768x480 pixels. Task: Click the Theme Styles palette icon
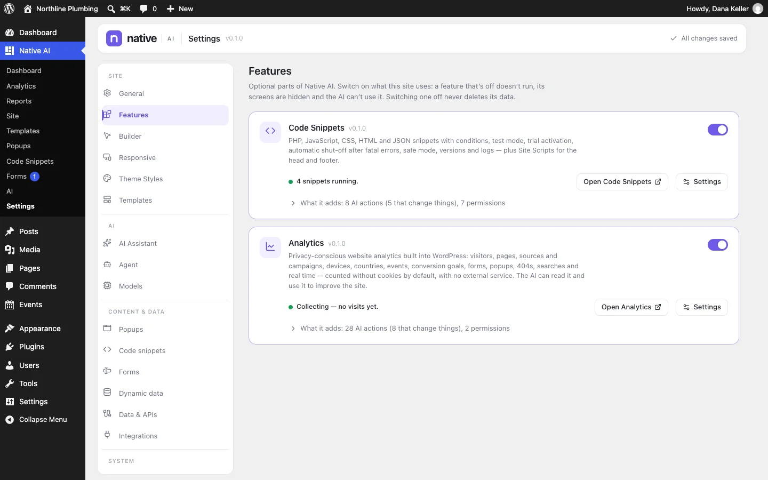[107, 179]
